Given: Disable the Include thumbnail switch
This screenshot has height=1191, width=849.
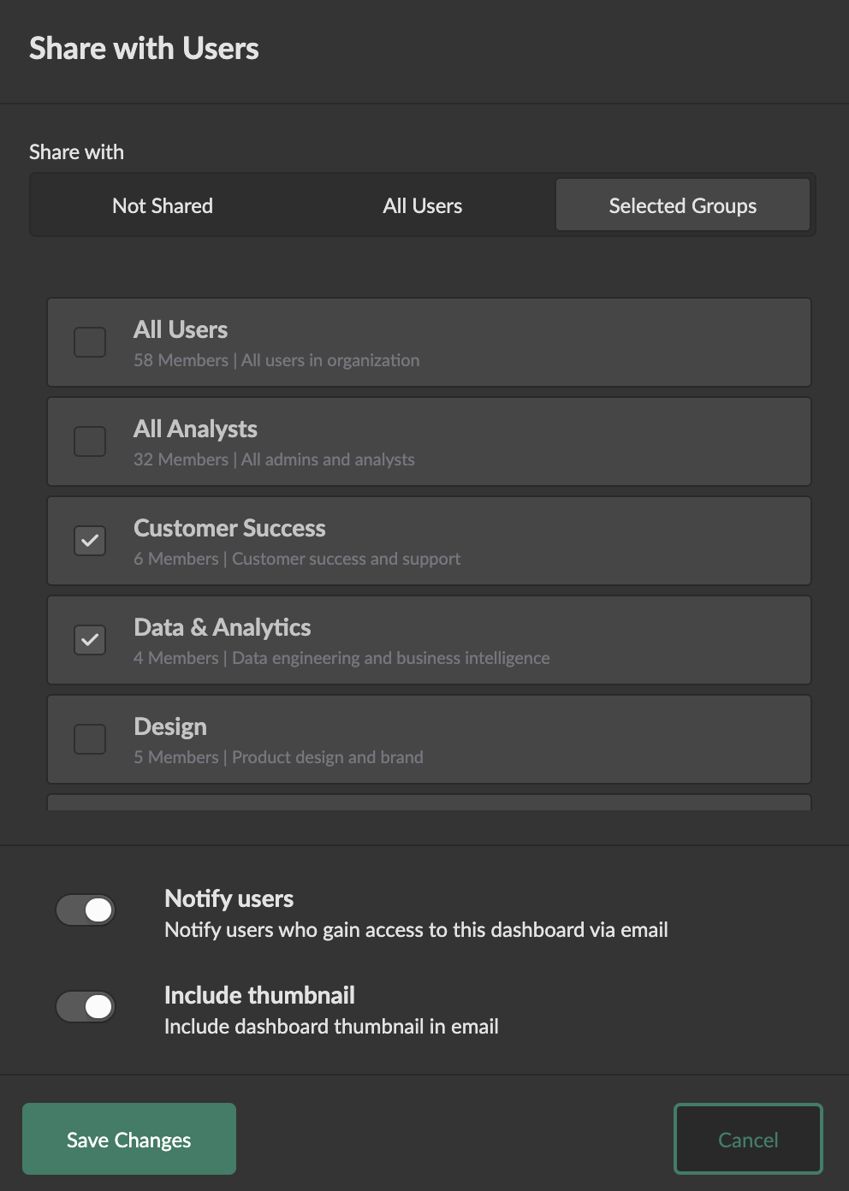Looking at the screenshot, I should coord(86,1006).
